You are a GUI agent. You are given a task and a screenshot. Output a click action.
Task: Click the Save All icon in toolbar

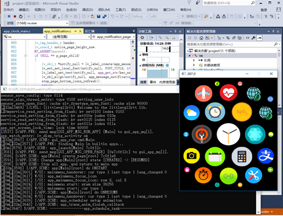[104, 17]
